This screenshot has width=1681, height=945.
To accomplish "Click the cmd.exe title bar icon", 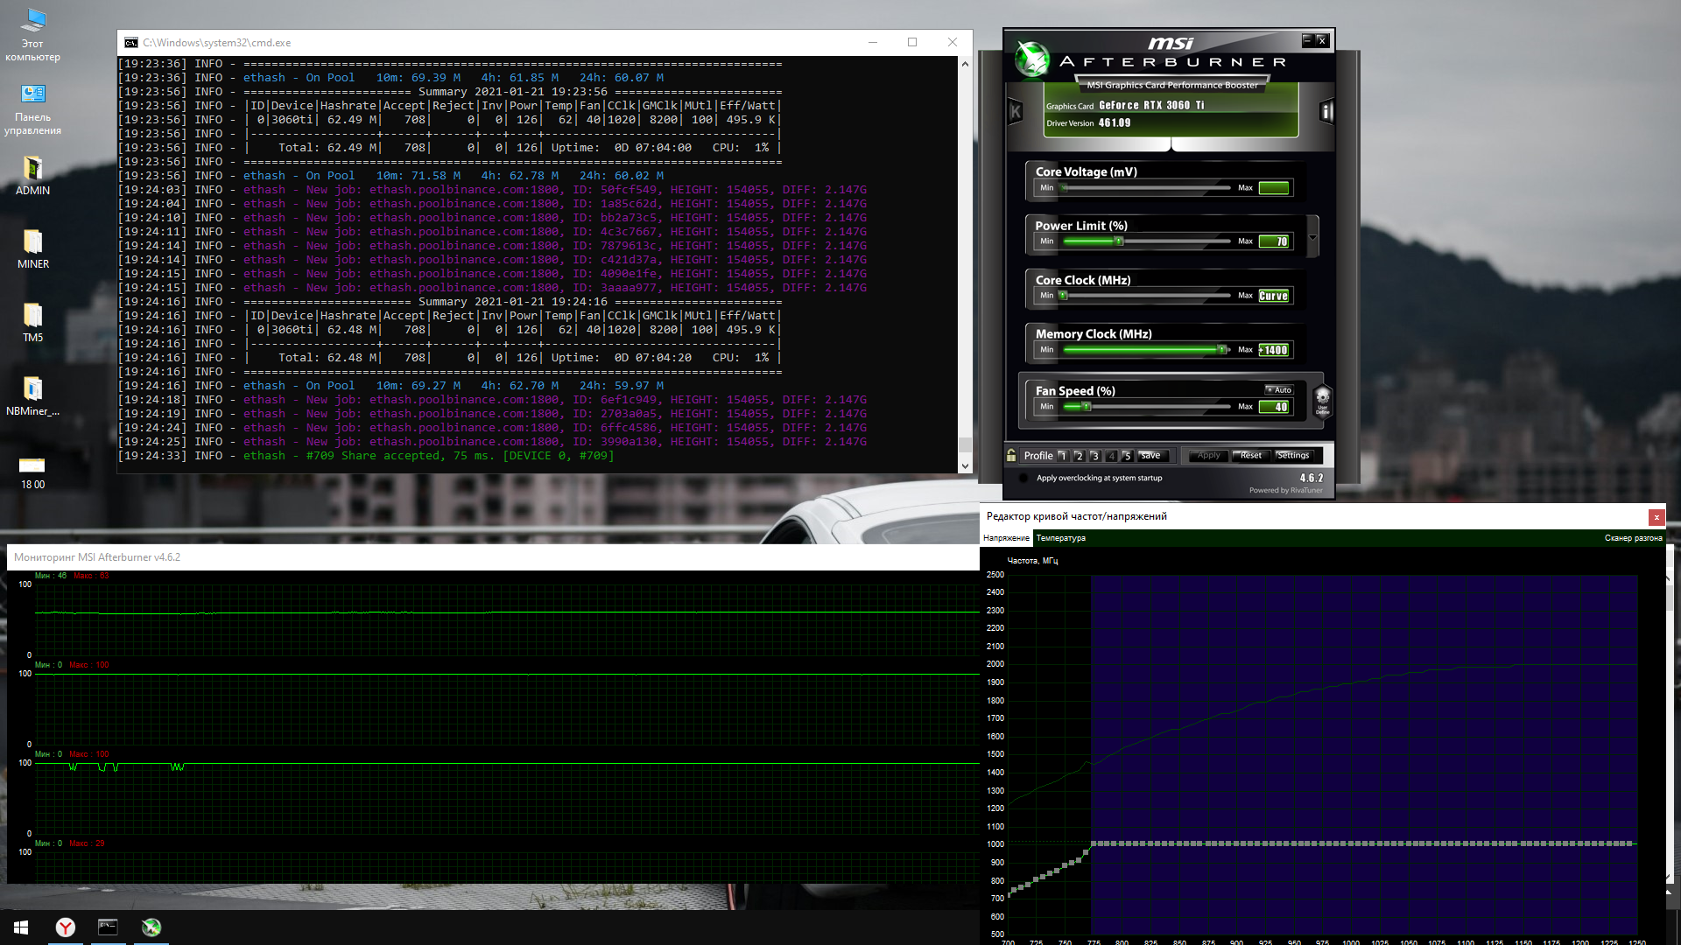I will click(x=131, y=42).
